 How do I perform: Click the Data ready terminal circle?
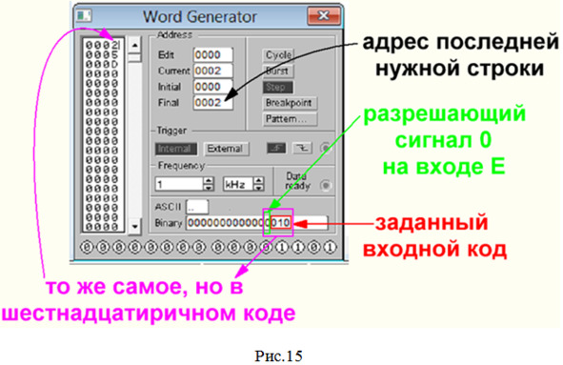pos(326,186)
